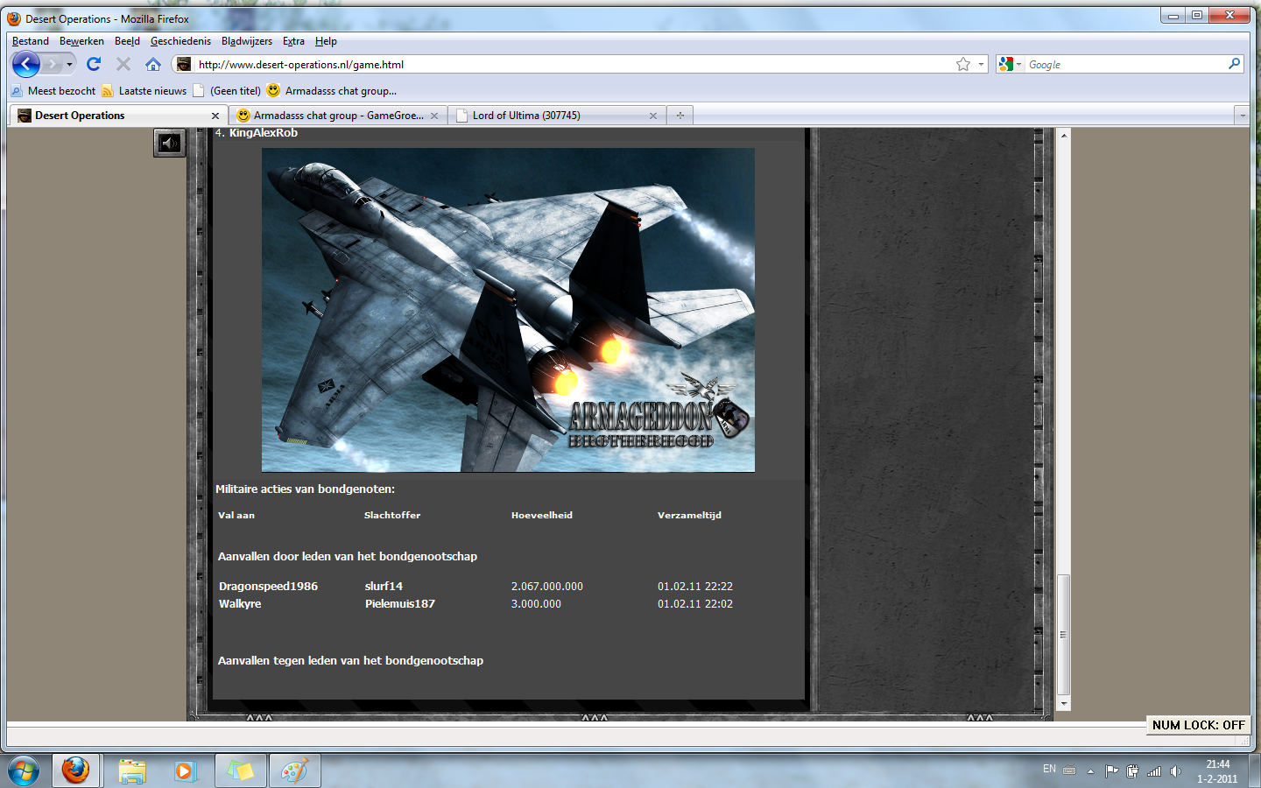1261x788 pixels.
Task: Click the scrollbar up arrow
Action: click(1064, 136)
